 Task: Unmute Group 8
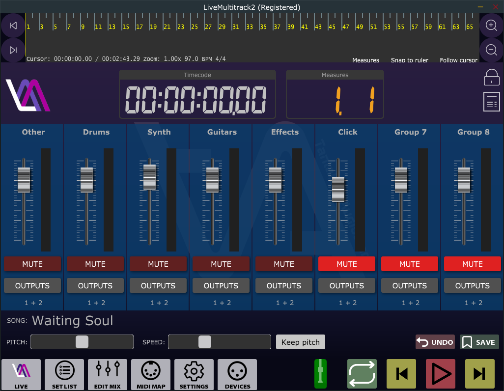pyautogui.click(x=473, y=264)
